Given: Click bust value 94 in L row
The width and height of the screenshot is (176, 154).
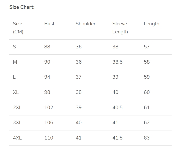Looking at the screenshot, I should [x=47, y=77].
